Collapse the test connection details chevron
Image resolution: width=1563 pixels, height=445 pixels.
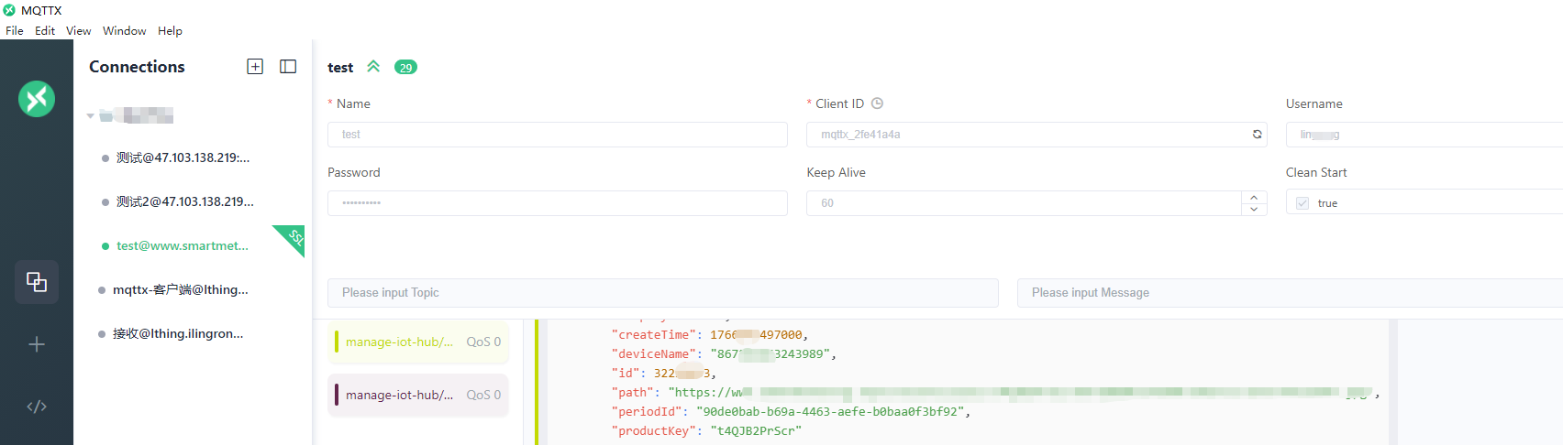[x=373, y=67]
